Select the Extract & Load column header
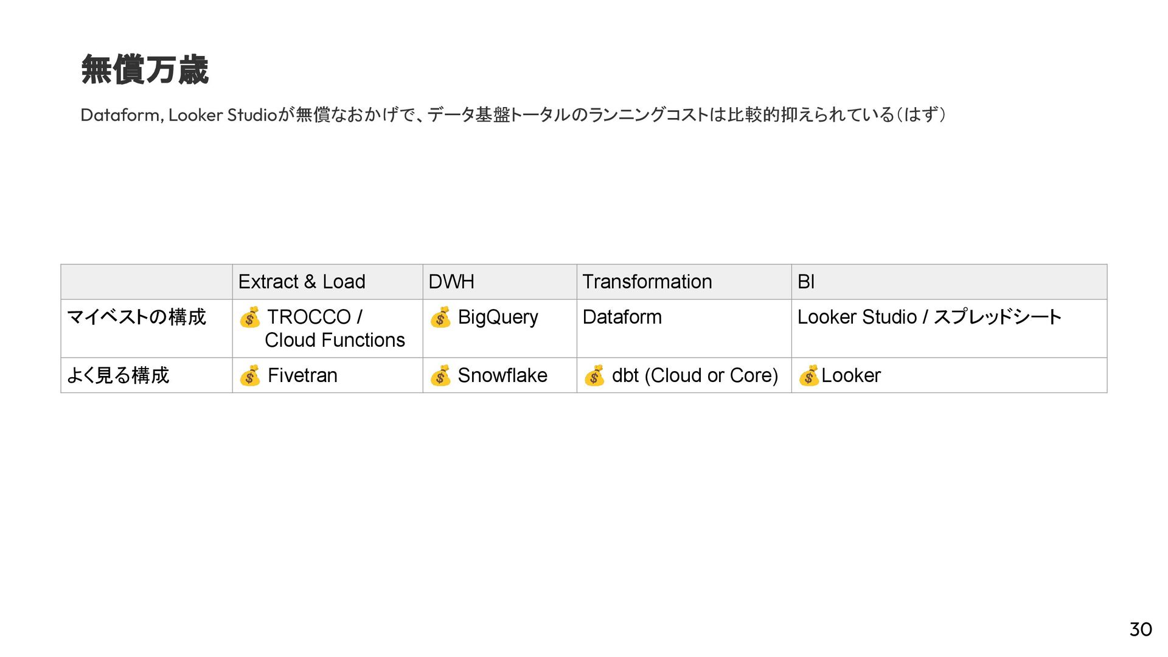Viewport: 1168px width, 657px height. (302, 282)
